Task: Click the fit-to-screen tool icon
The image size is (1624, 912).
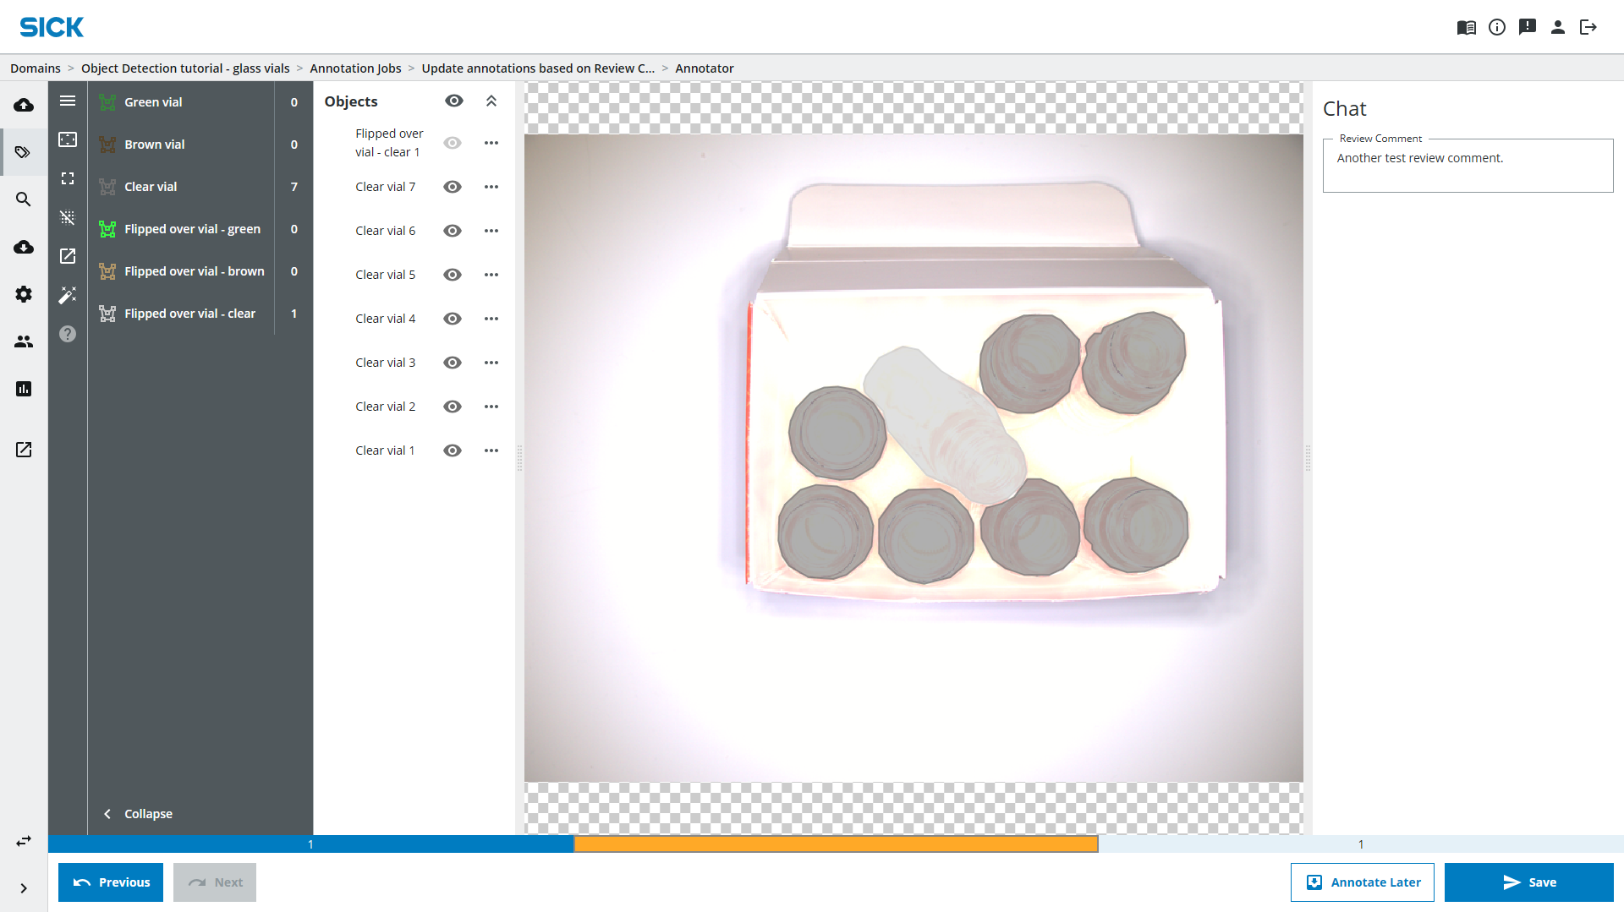Action: [68, 178]
